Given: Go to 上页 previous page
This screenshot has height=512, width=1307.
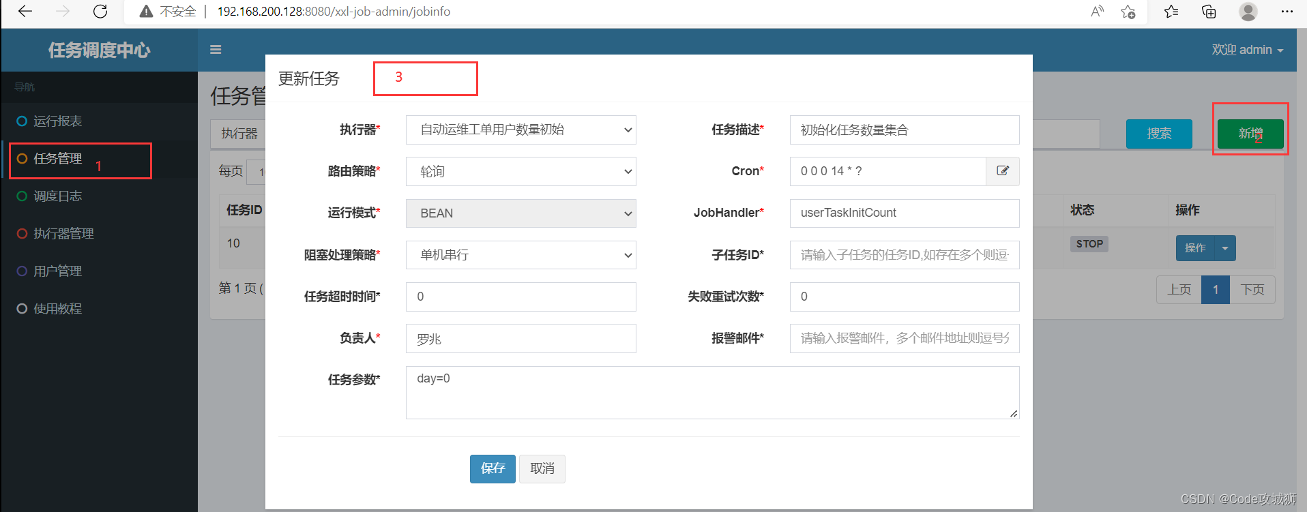Looking at the screenshot, I should [x=1179, y=290].
